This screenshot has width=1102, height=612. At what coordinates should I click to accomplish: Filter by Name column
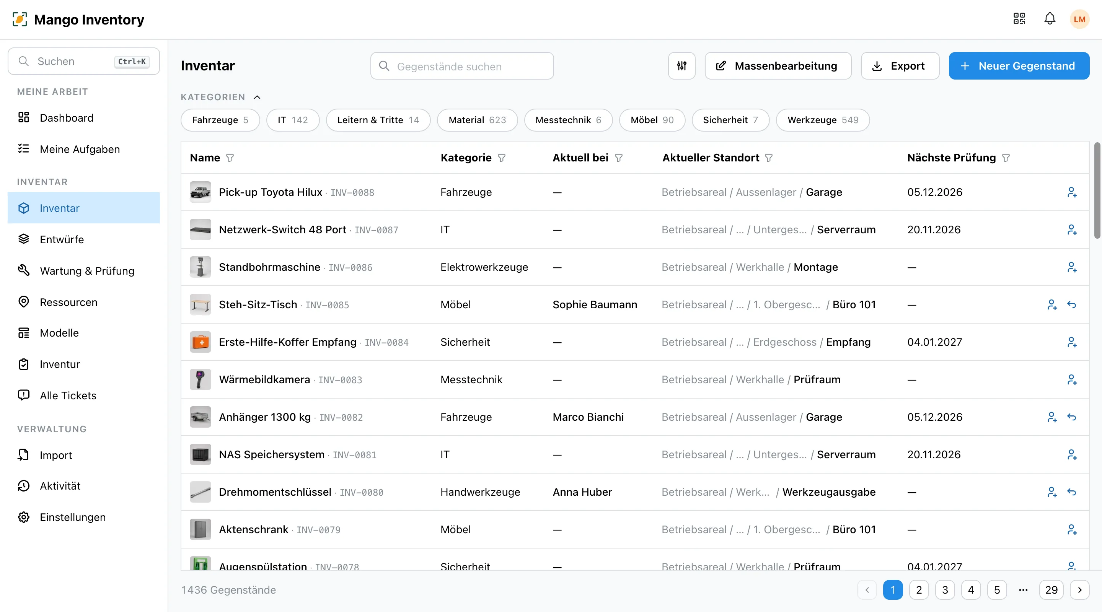(x=230, y=158)
